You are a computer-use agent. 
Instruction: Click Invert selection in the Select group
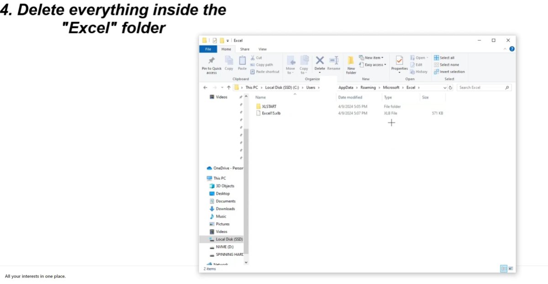pos(449,72)
